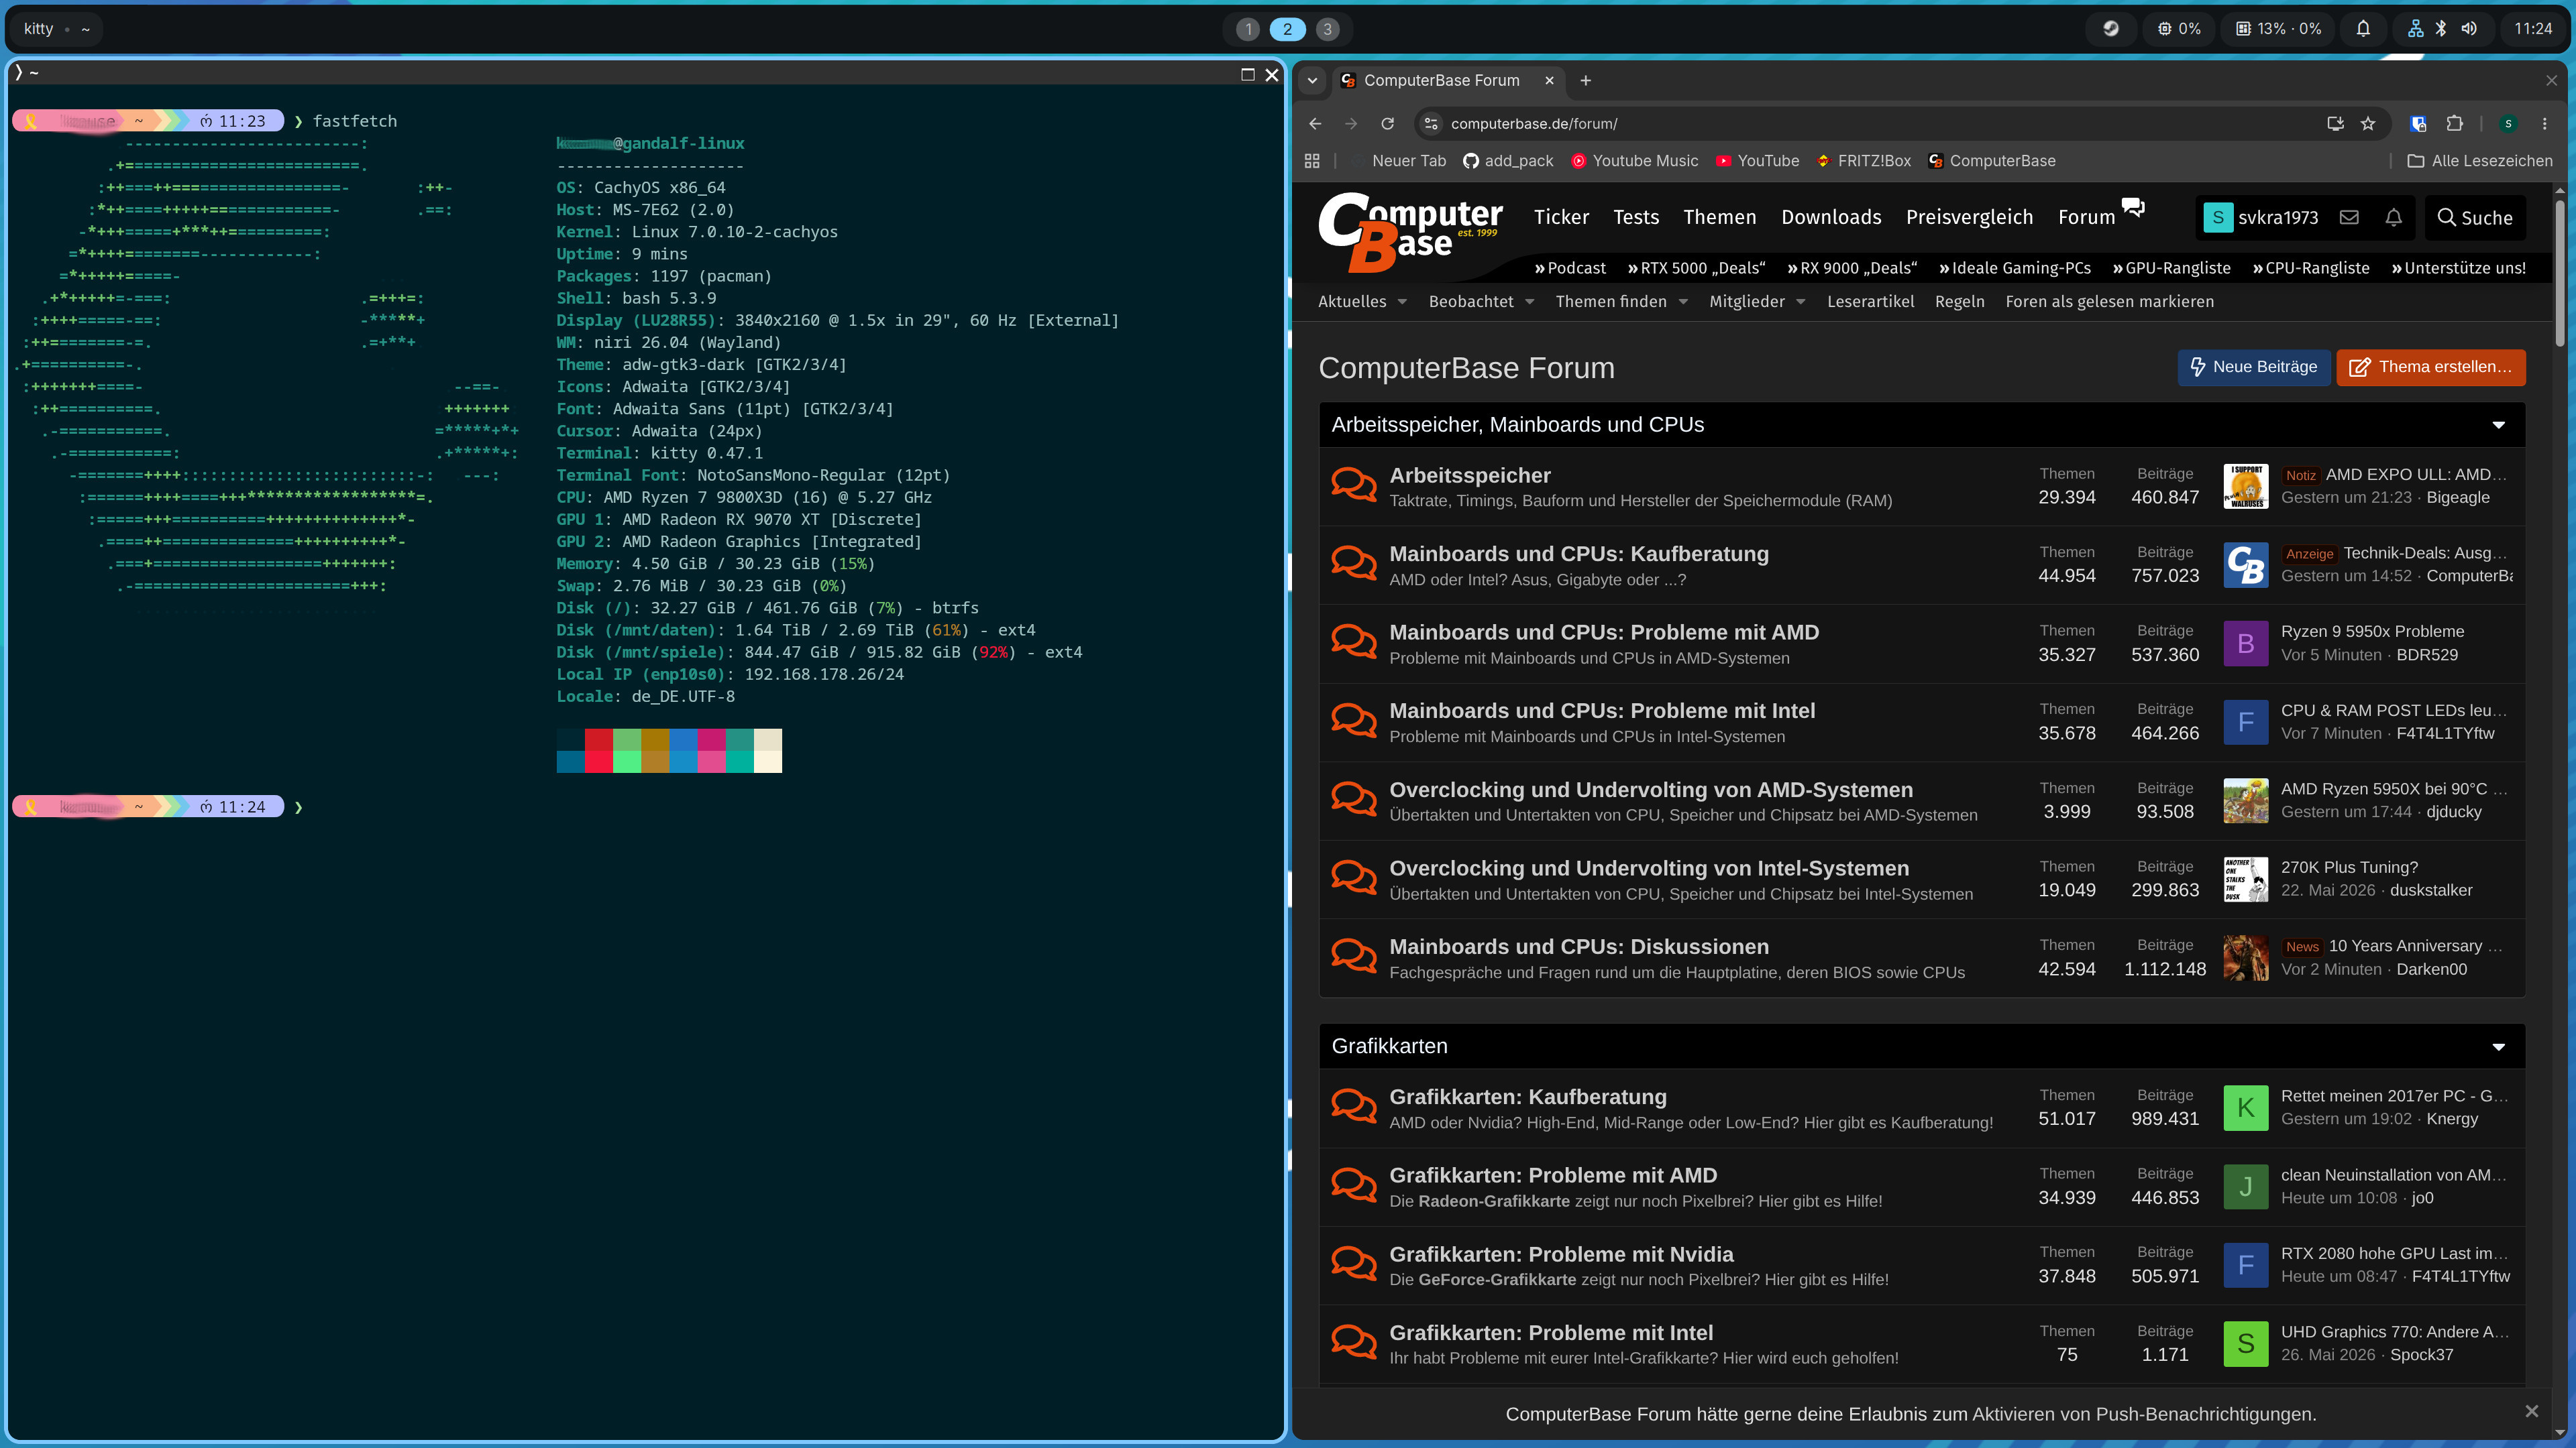Open the bookmarks apps grid icon
2576x1448 pixels.
(x=1312, y=161)
